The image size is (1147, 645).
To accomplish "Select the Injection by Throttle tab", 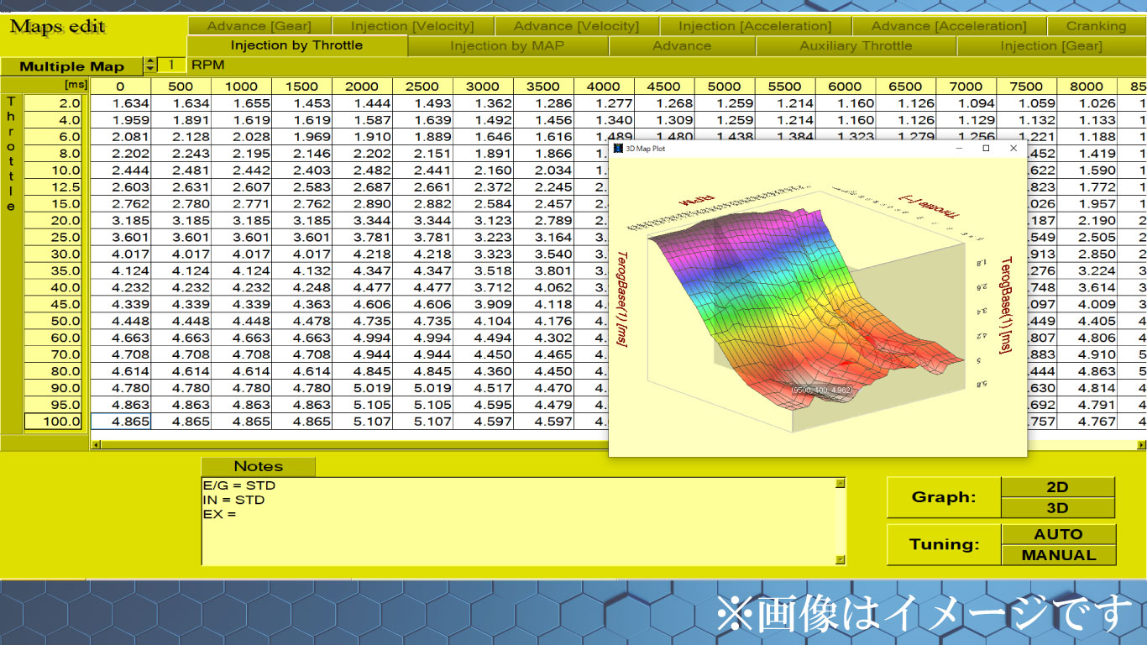I will coord(296,45).
